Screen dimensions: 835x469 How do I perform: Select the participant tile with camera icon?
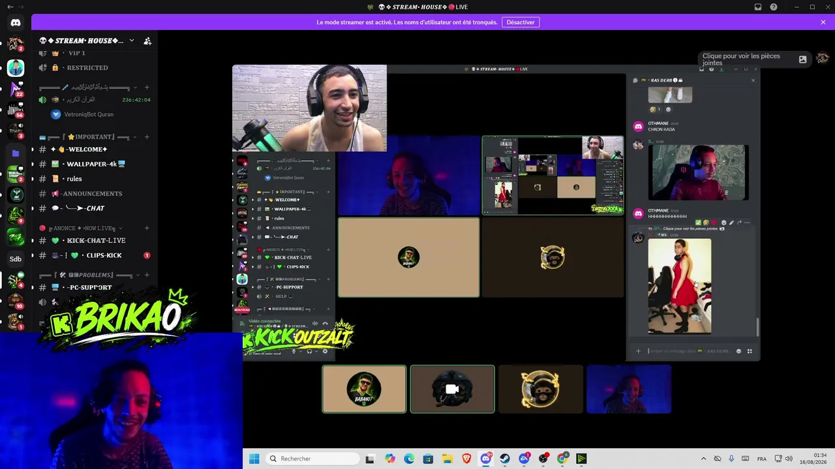click(452, 389)
